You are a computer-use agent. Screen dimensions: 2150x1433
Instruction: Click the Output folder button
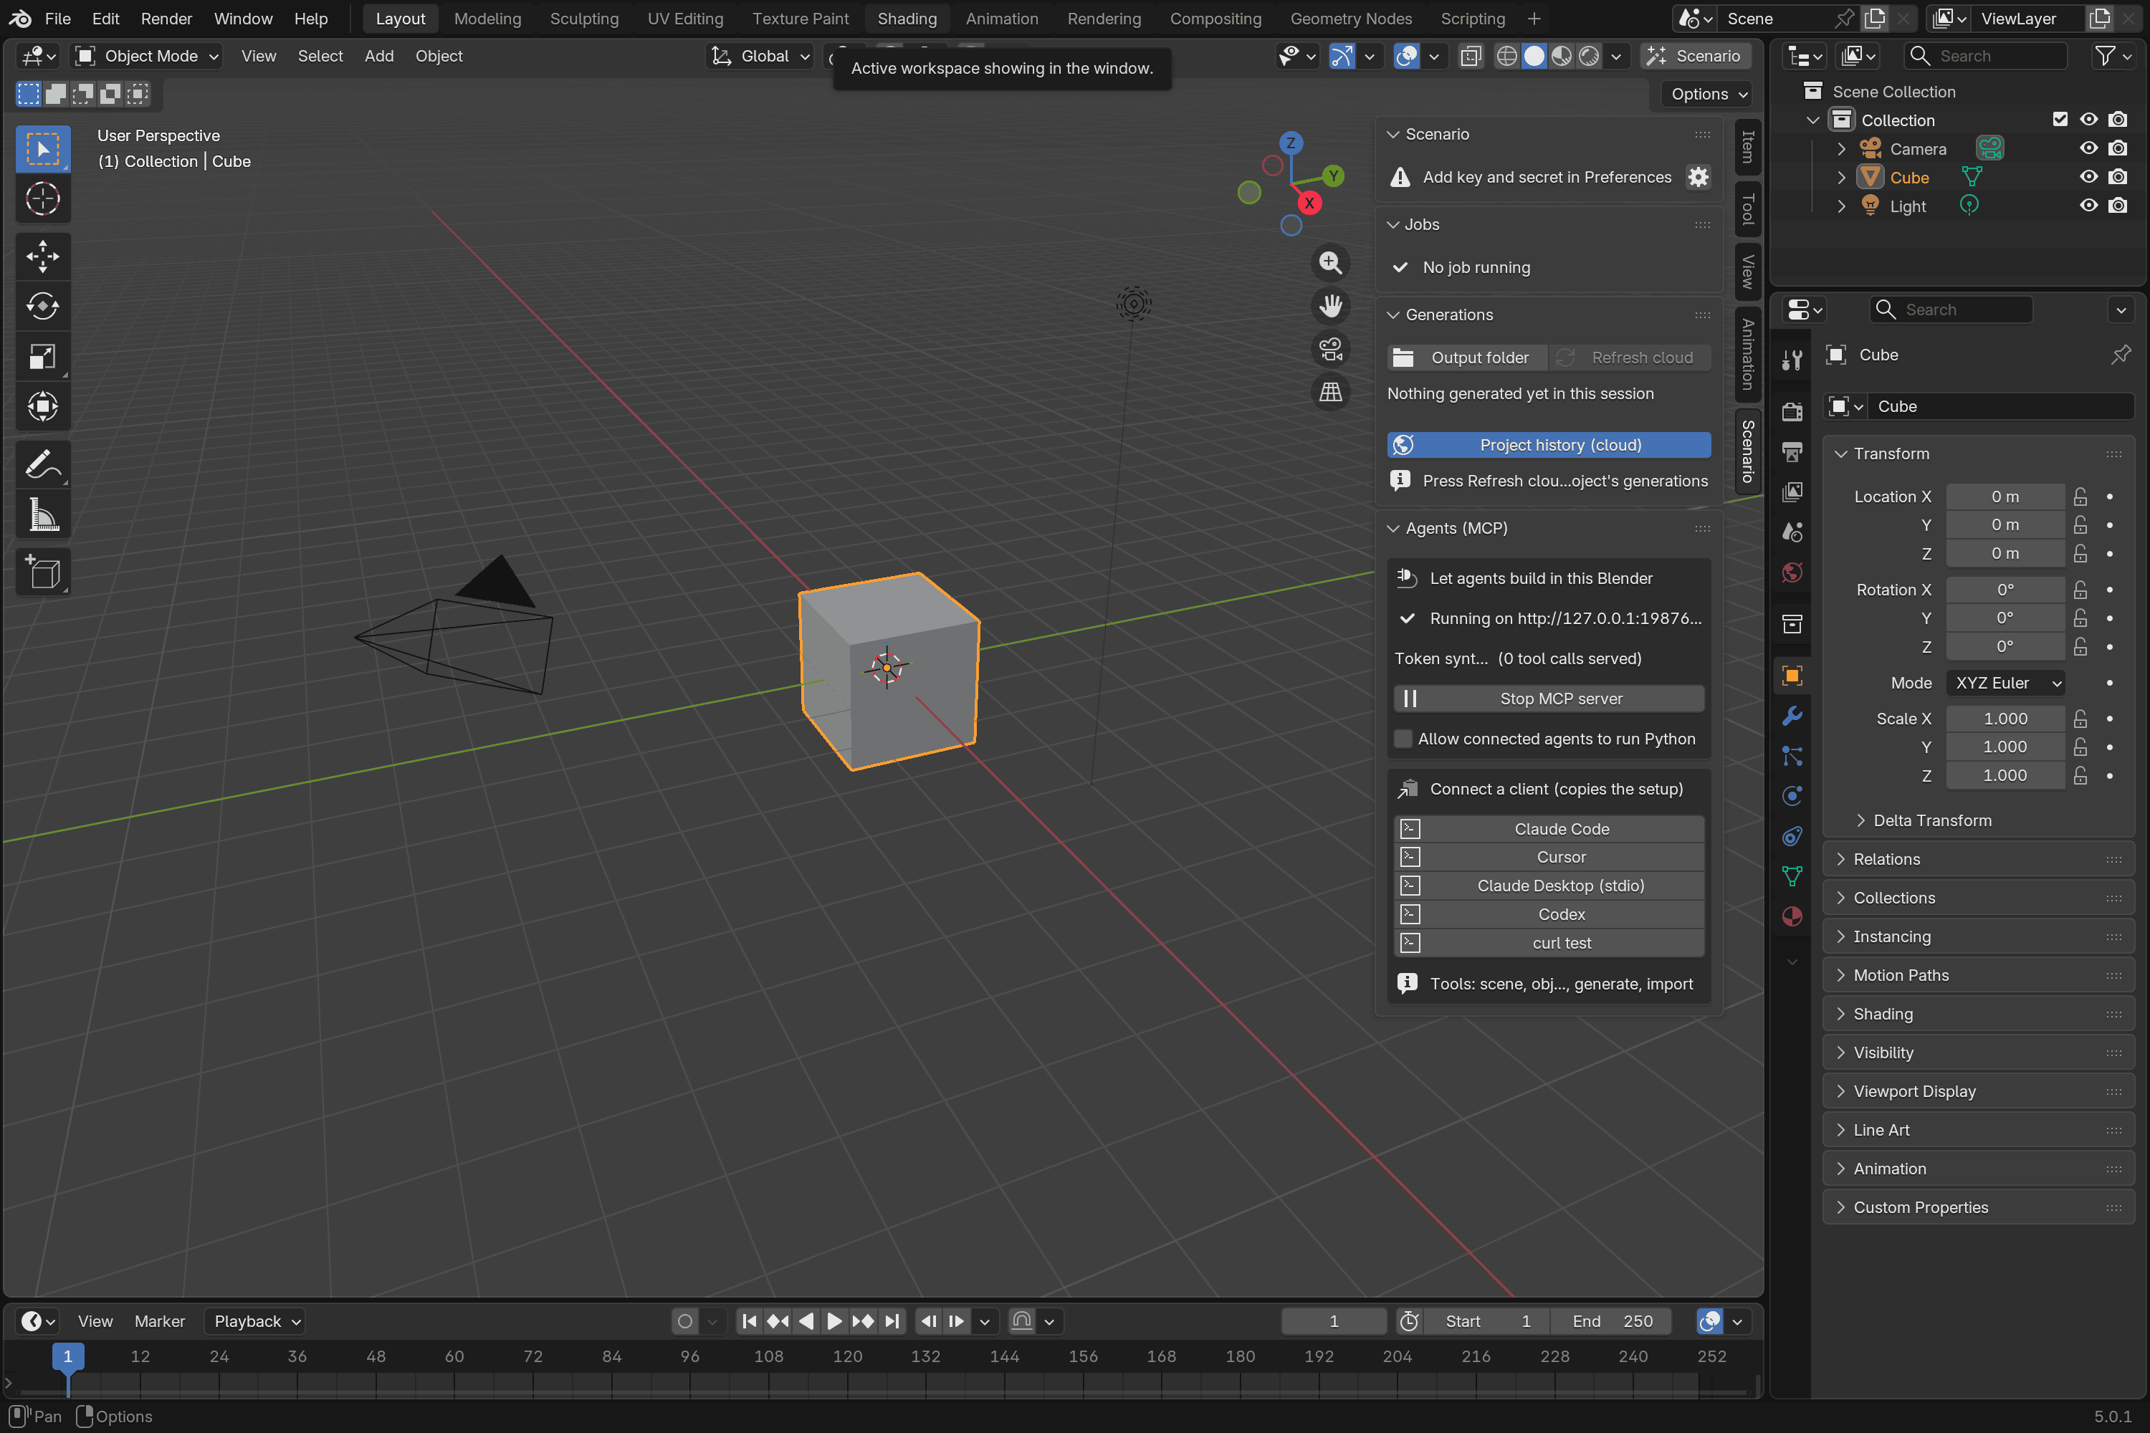[1466, 358]
